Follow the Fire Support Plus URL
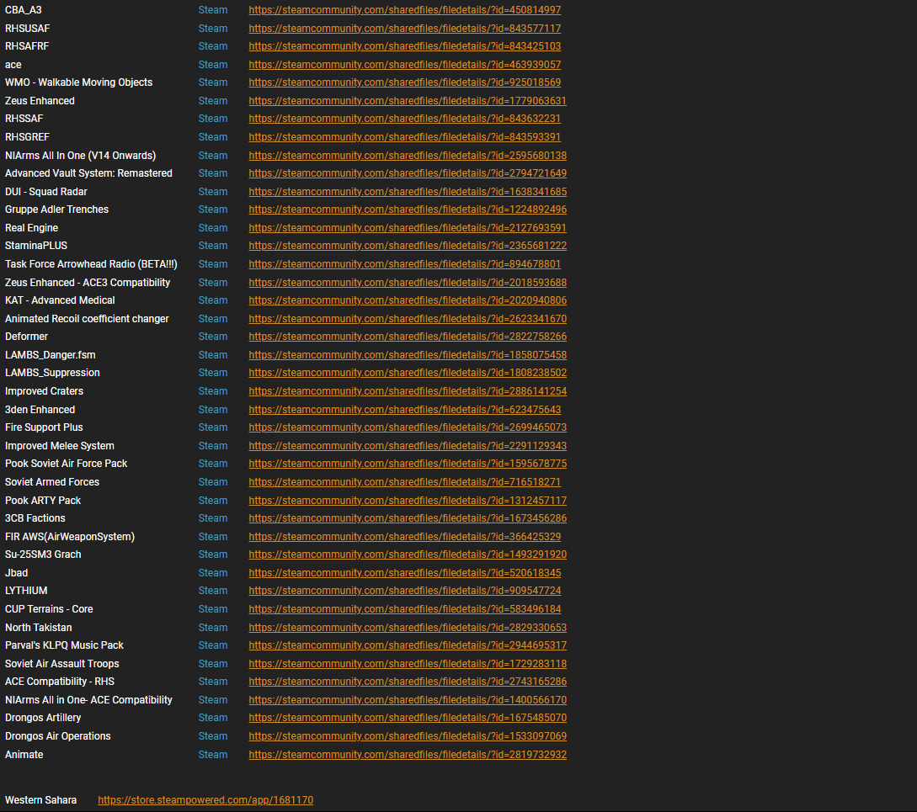Image resolution: width=917 pixels, height=812 pixels. 408,427
